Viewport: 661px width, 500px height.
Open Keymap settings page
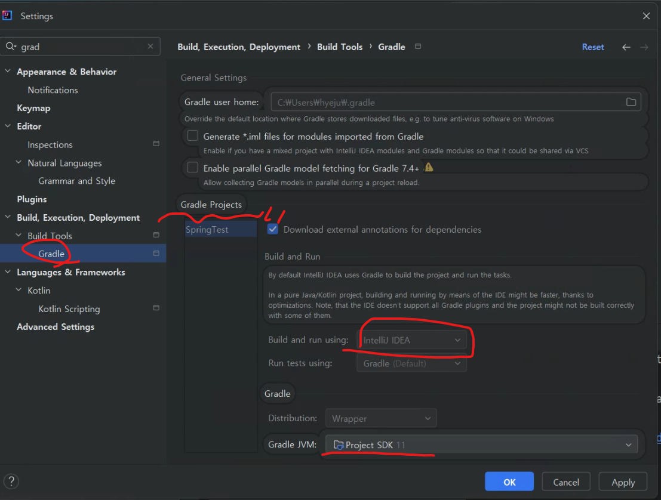coord(33,108)
